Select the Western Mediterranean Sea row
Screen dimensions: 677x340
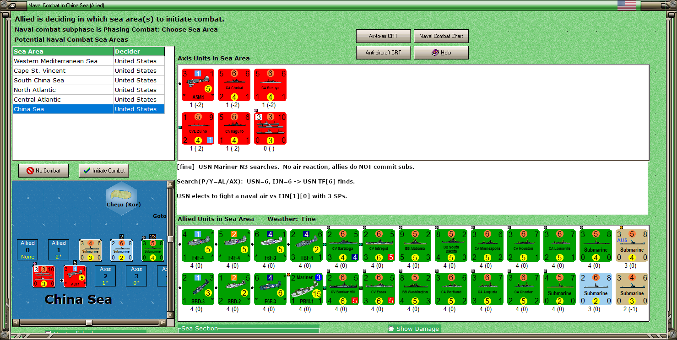coord(88,61)
